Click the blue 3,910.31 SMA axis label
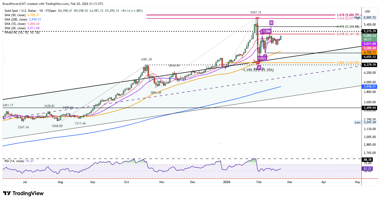This screenshot has height=201, width=381. 369,87
